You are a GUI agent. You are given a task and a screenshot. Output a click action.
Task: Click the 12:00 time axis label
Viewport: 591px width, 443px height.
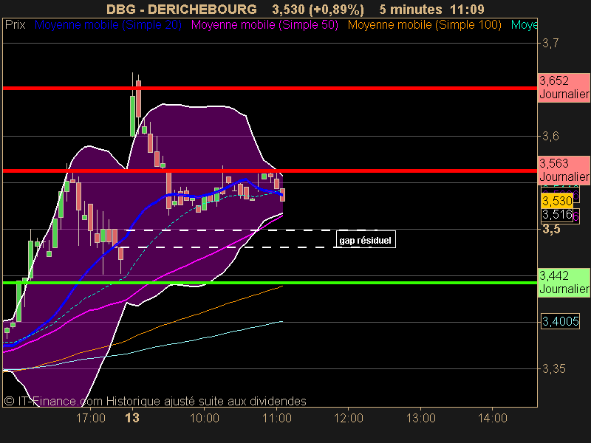pos(348,418)
